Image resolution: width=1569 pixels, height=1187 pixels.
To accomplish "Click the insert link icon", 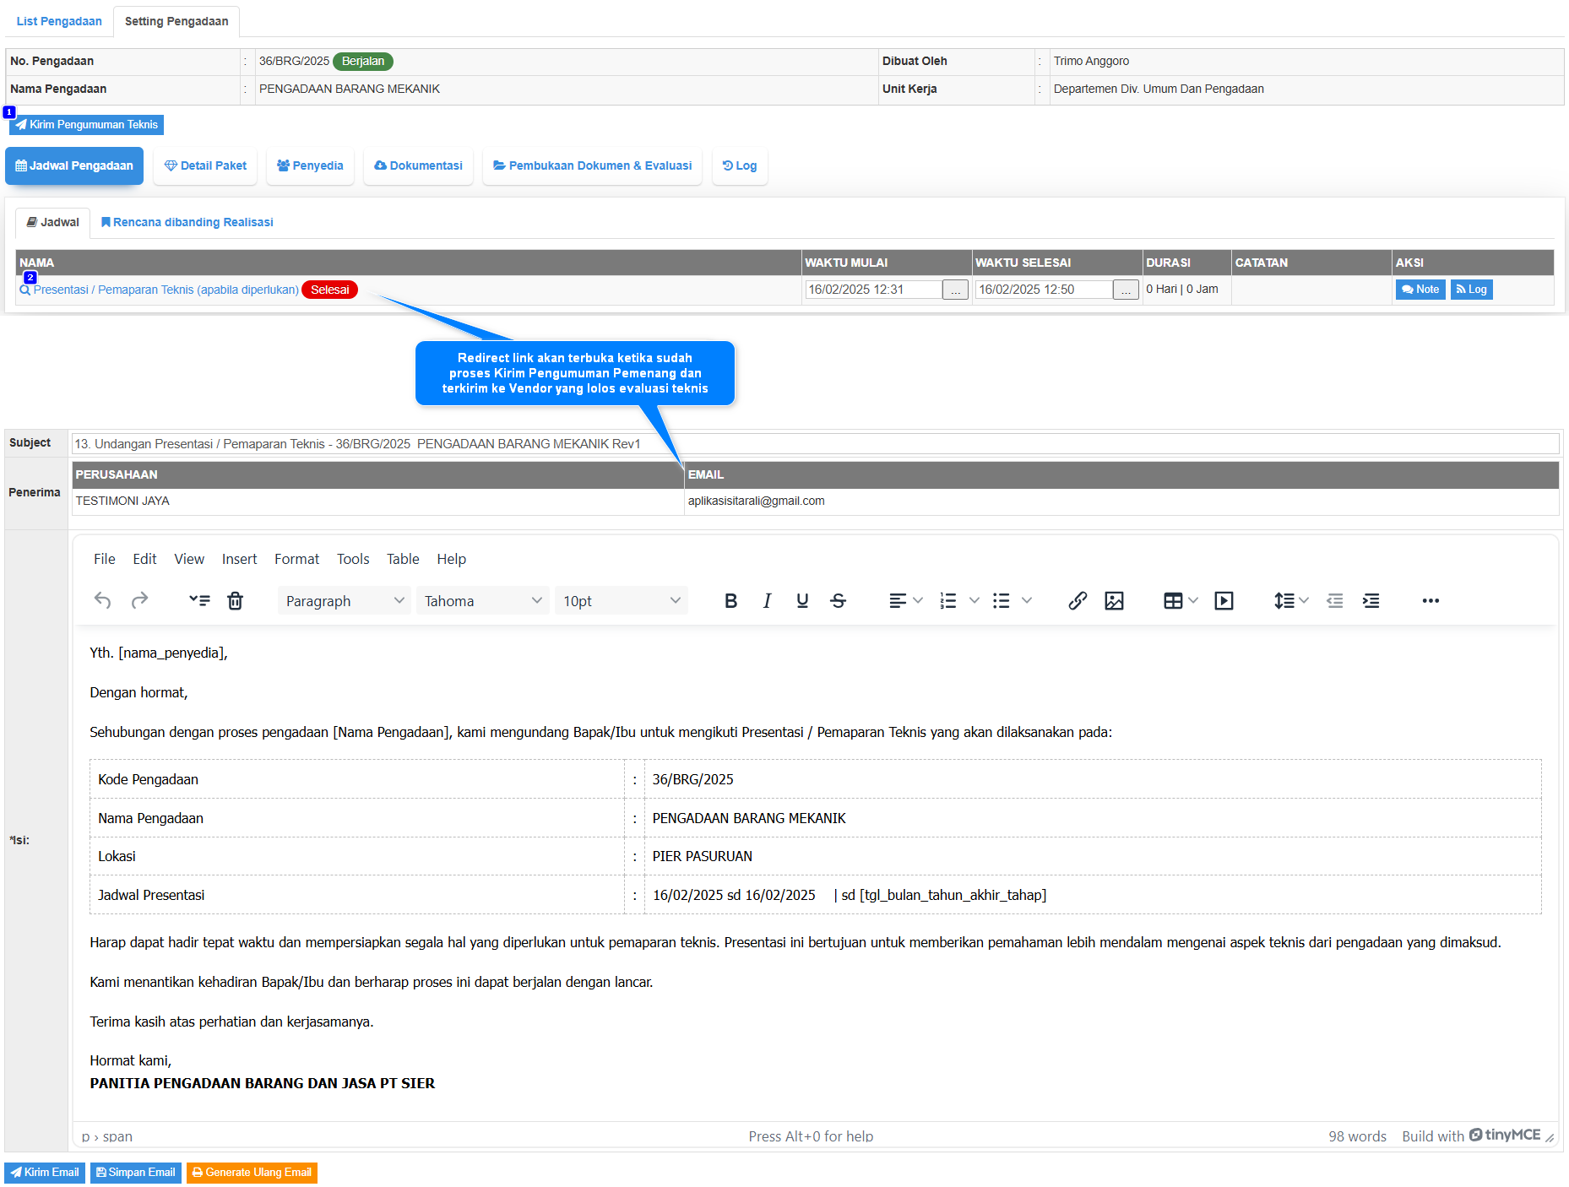I will 1077,600.
